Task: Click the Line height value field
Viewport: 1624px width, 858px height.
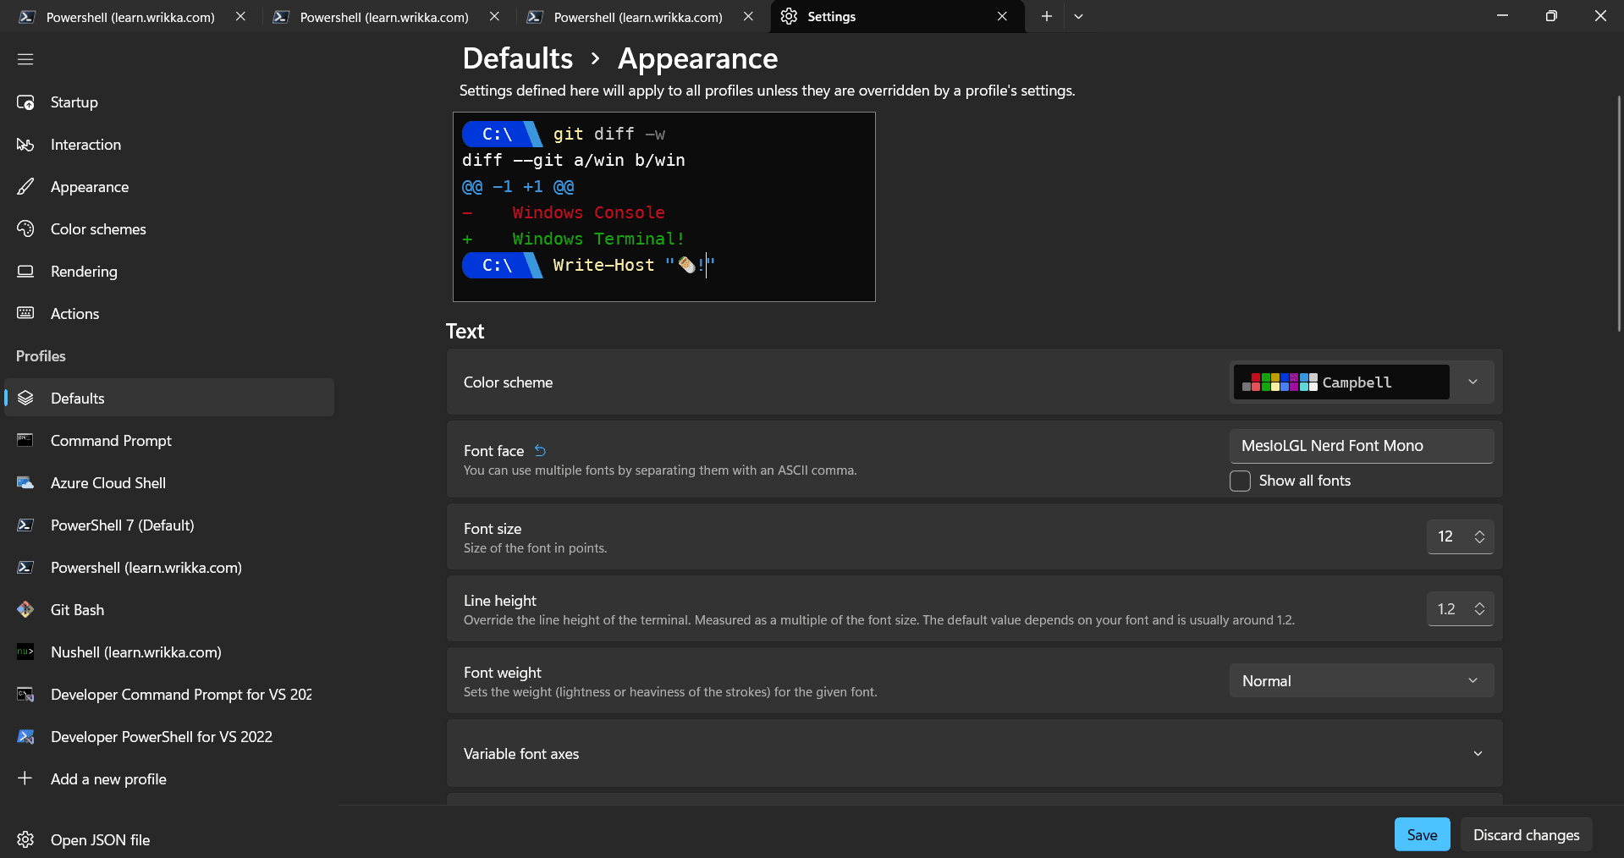Action: [1447, 609]
